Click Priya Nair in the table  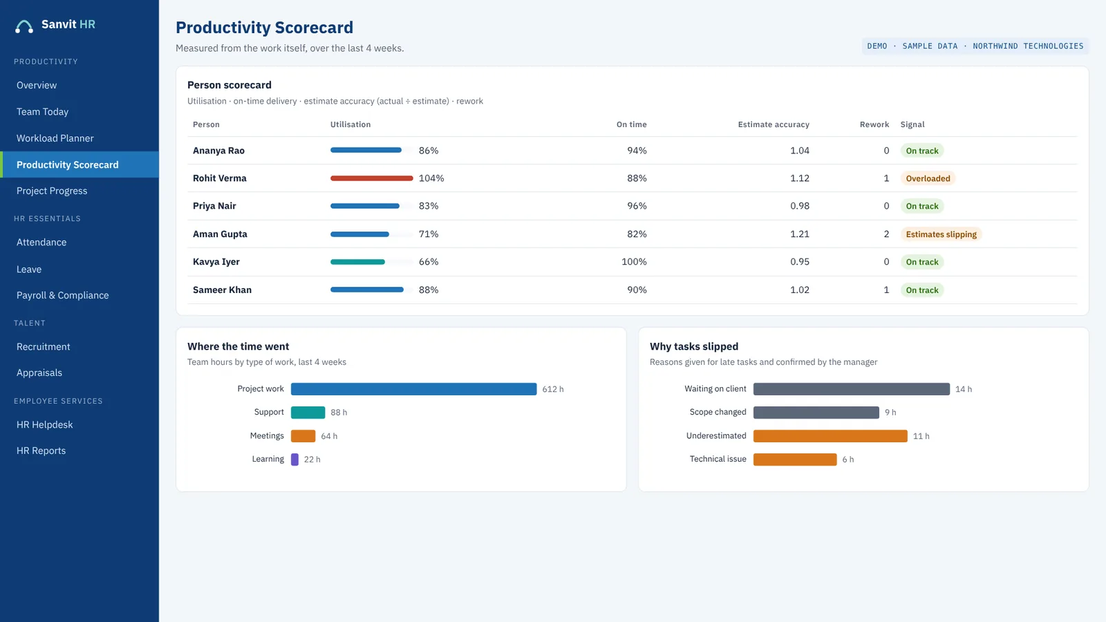coord(214,206)
